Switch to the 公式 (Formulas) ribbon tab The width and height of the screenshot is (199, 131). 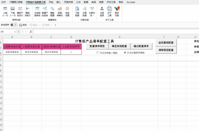click(78, 2)
